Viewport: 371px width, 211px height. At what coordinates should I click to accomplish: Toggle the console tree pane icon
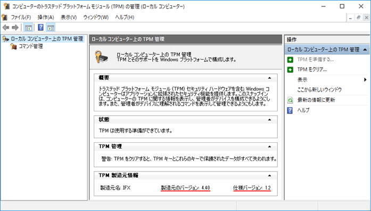tap(28, 28)
